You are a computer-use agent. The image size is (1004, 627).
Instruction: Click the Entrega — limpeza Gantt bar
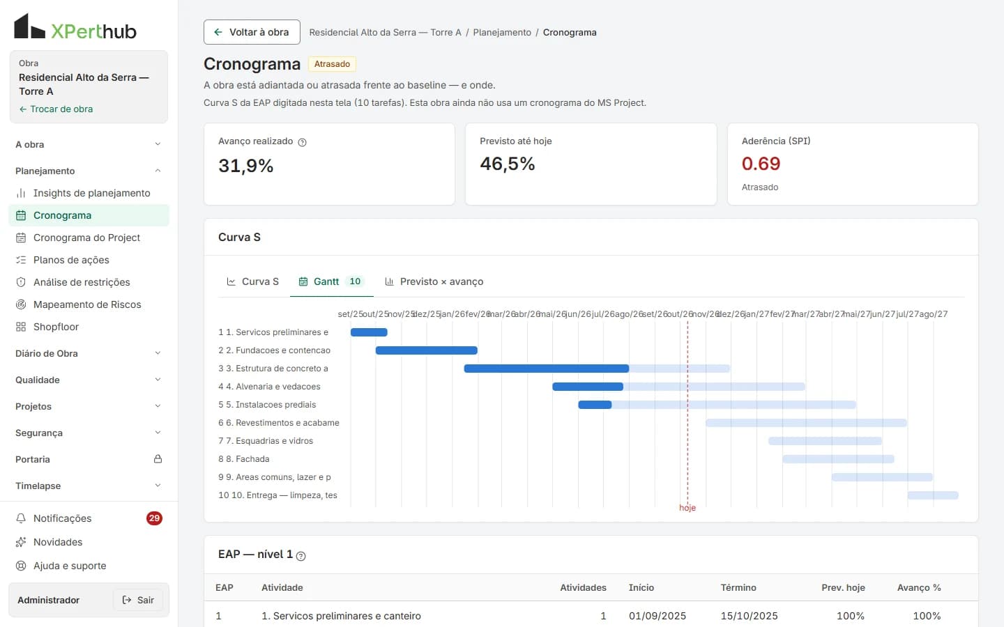coord(933,495)
